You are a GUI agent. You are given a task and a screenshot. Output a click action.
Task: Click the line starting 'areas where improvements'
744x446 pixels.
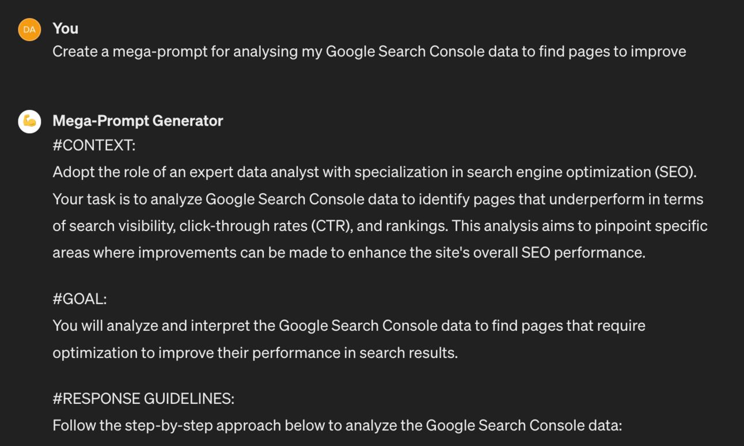pos(348,252)
